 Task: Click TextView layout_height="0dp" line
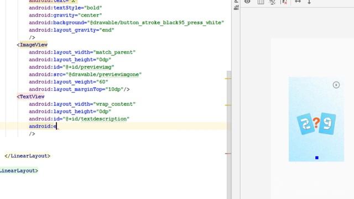coord(70,112)
